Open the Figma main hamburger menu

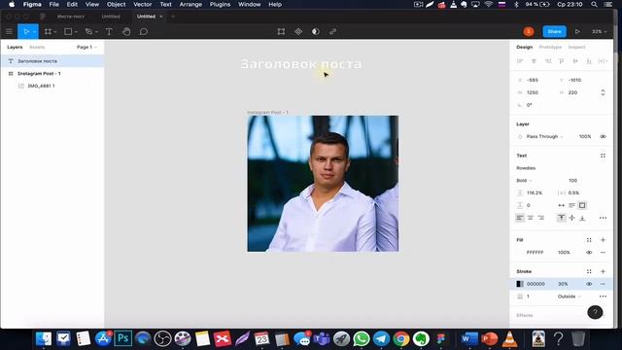point(9,31)
